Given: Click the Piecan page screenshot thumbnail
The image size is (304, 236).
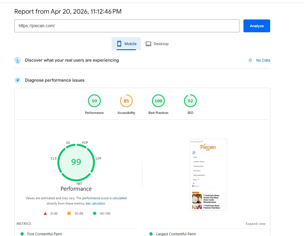Looking at the screenshot, I should pyautogui.click(x=208, y=174).
